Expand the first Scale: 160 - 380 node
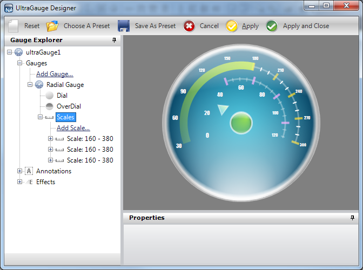Viewport: 363px width, 270px height. 50,138
